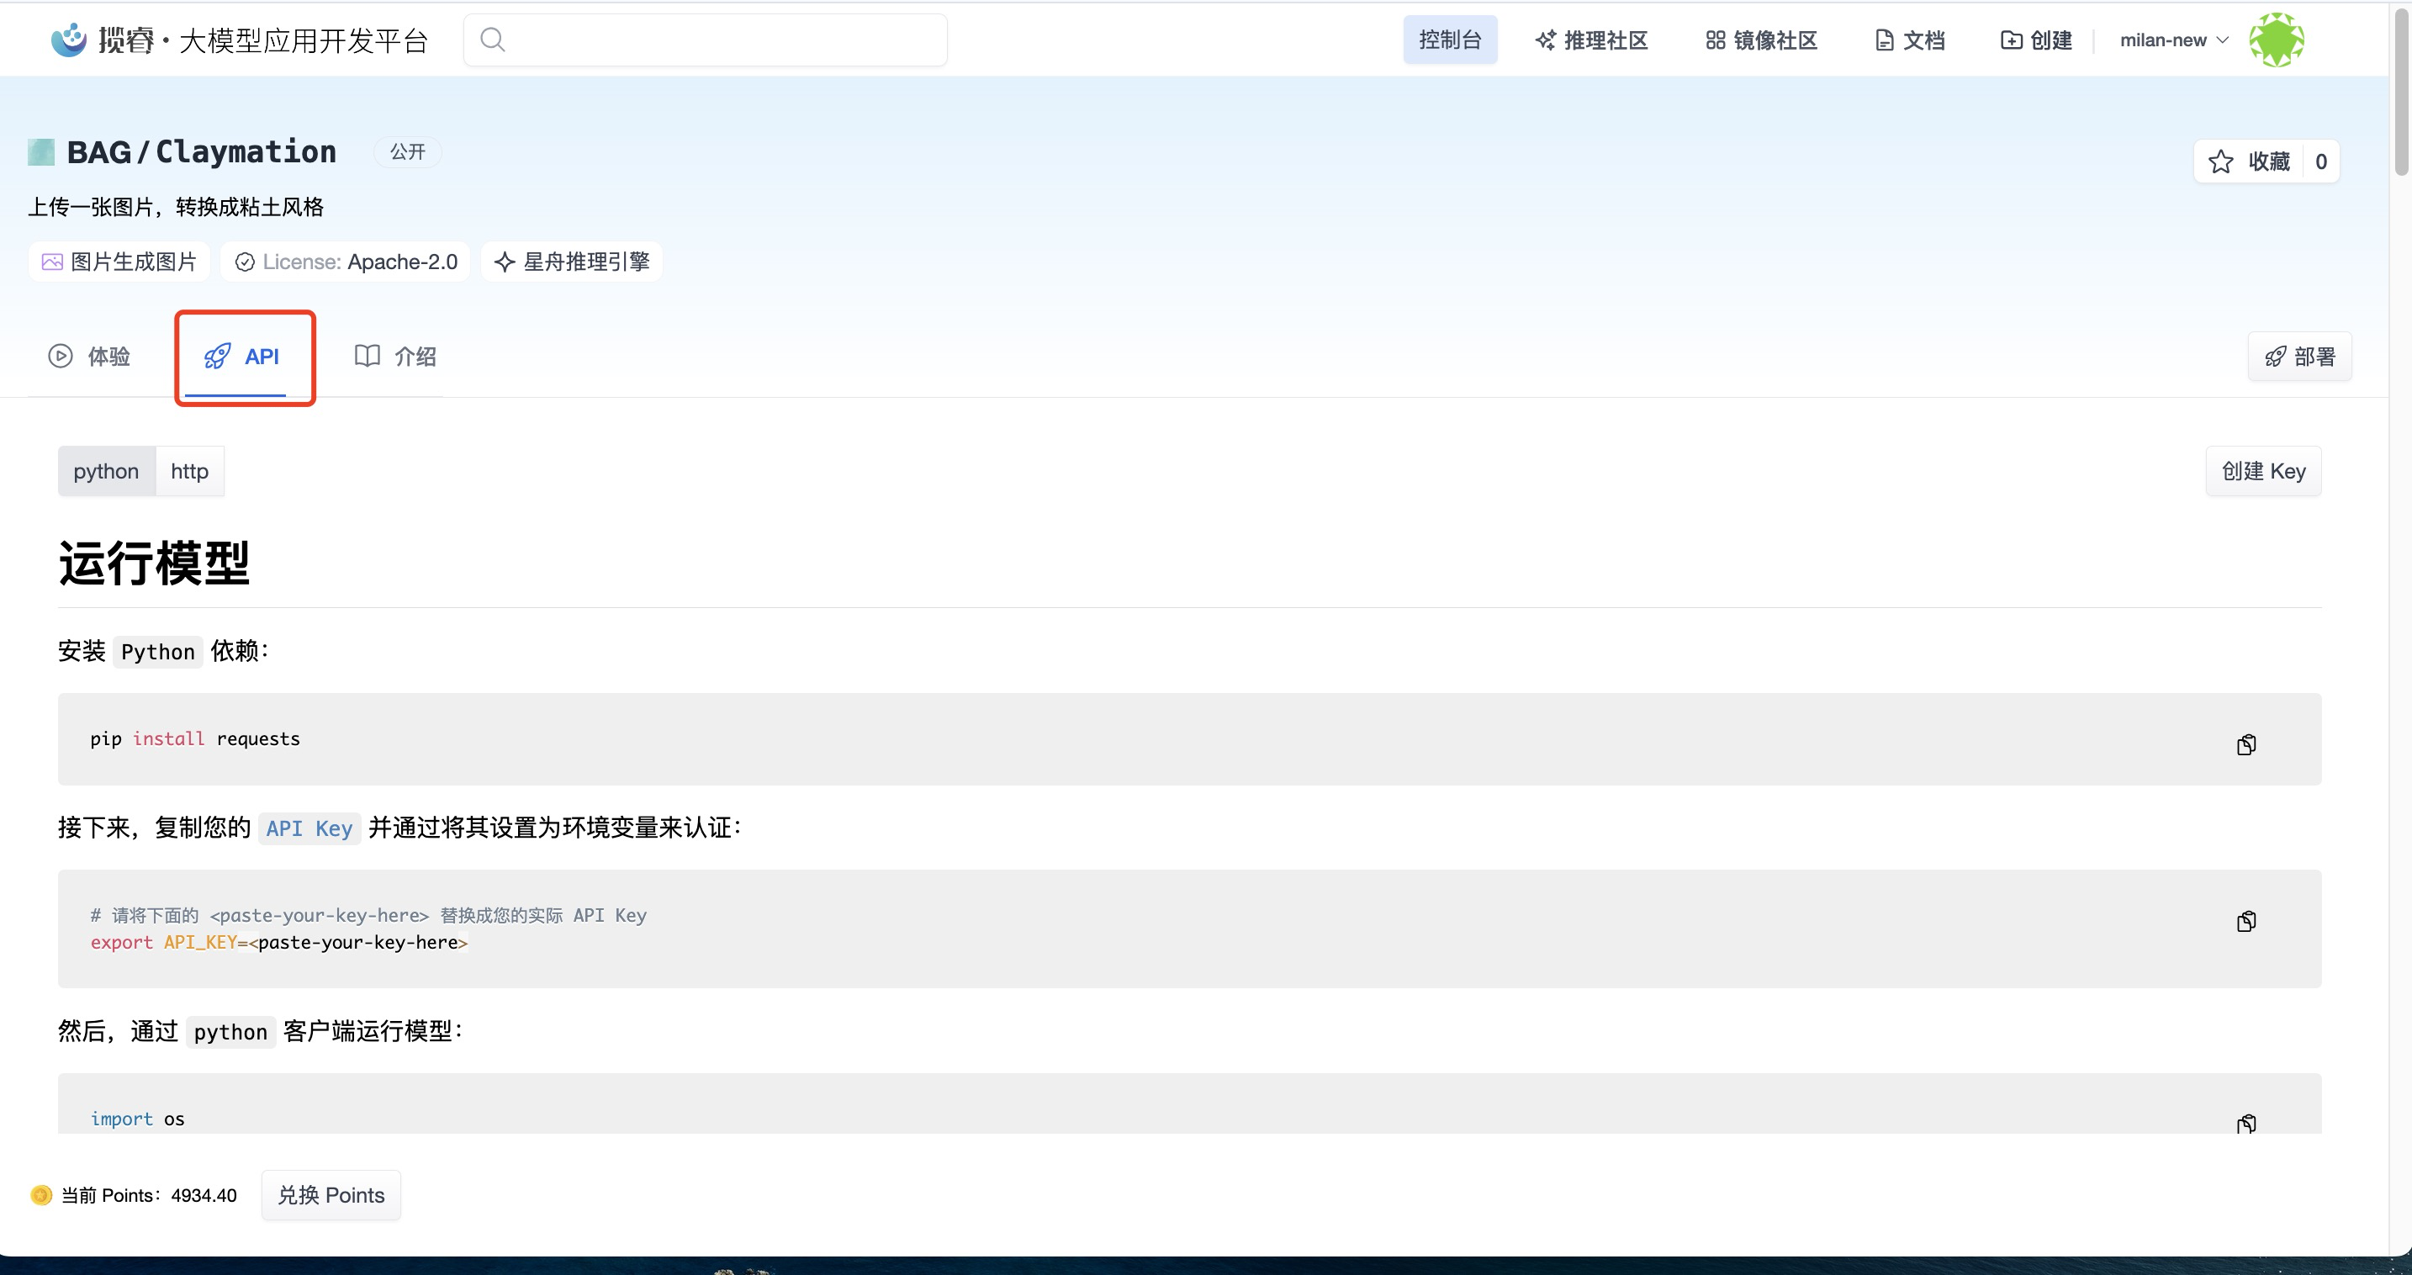Open the API Key link in text
This screenshot has width=2412, height=1275.
pyautogui.click(x=309, y=828)
